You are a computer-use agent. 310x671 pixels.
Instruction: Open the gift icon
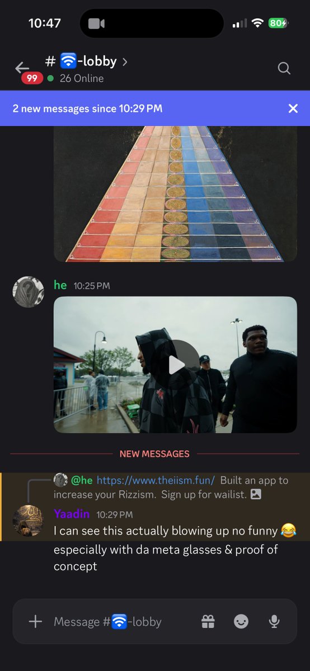tap(208, 621)
